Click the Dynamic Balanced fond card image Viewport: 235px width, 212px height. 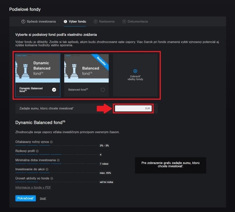38,68
